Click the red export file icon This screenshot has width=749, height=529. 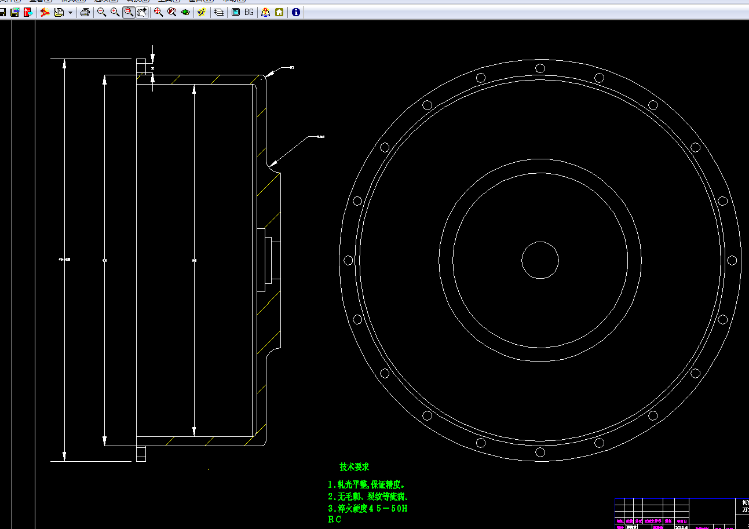28,12
